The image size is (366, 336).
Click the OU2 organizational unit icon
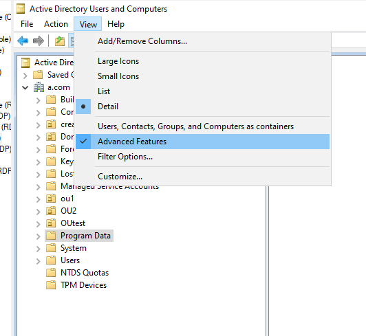tap(51, 211)
